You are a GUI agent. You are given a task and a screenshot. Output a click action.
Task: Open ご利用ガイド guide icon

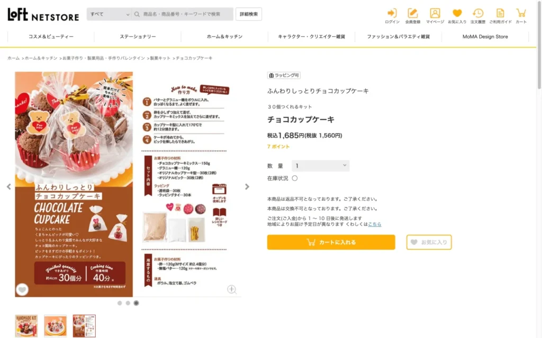click(x=500, y=16)
